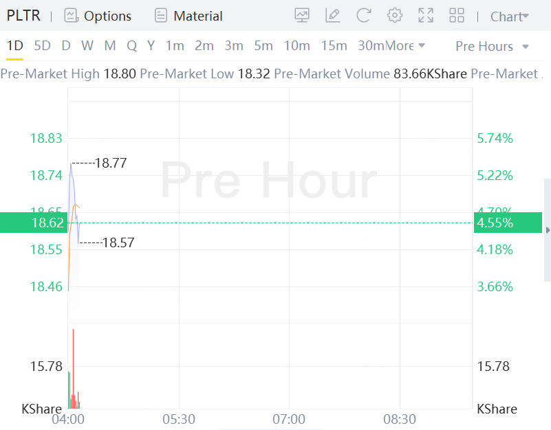Screen dimensions: 551x430
Task: Open the More intervals dropdown
Action: (x=406, y=45)
